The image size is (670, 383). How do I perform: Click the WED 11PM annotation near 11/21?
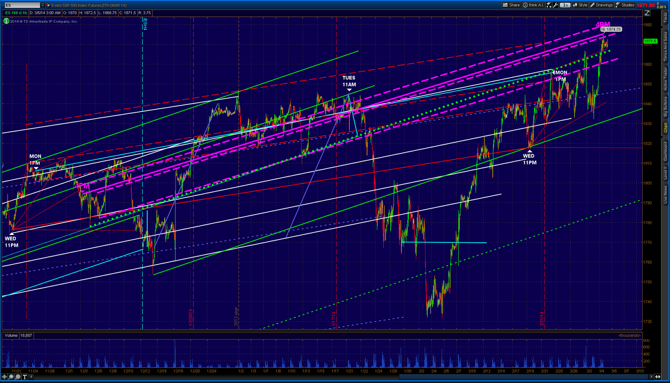pos(11,242)
